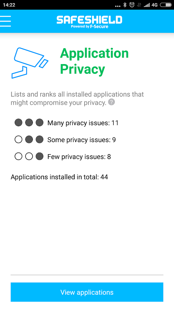The width and height of the screenshot is (174, 309).
Task: Tap the 14:22 clock in status bar
Action: coord(9,5)
